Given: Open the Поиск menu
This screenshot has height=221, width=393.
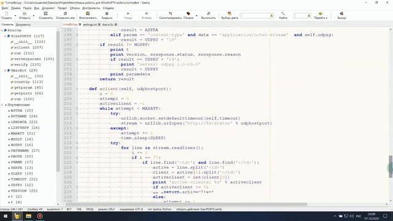Looking at the screenshot, I should [x=27, y=8].
